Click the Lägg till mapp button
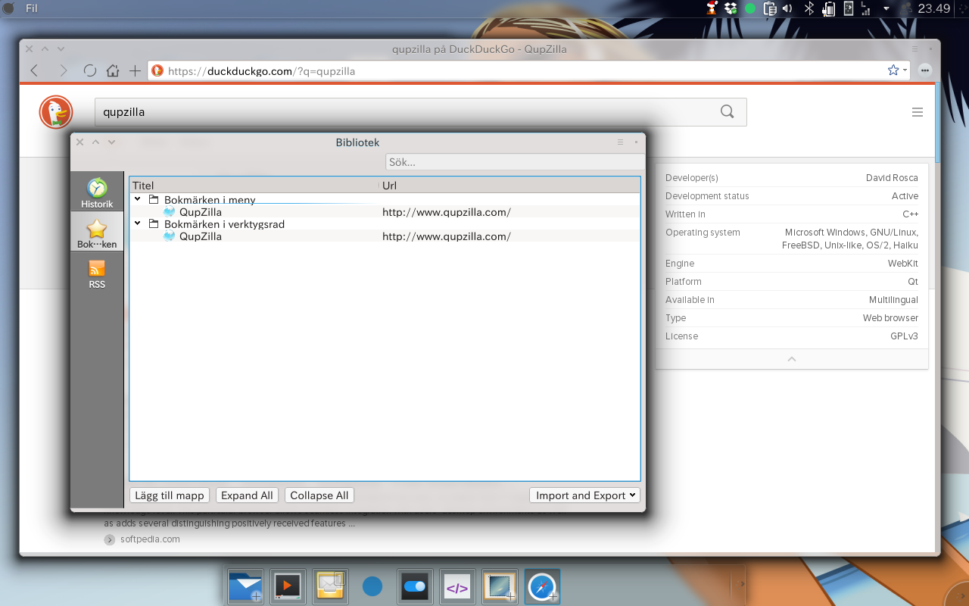Viewport: 969px width, 606px height. (x=170, y=495)
